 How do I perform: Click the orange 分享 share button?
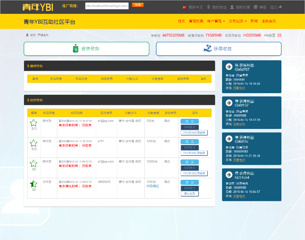click(x=138, y=5)
